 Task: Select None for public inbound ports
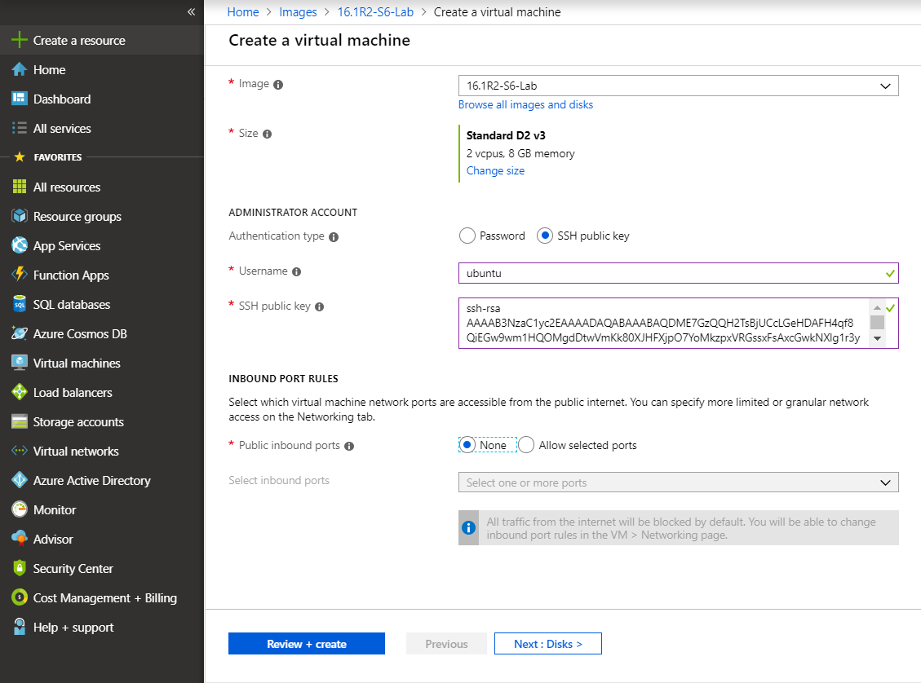pos(467,445)
